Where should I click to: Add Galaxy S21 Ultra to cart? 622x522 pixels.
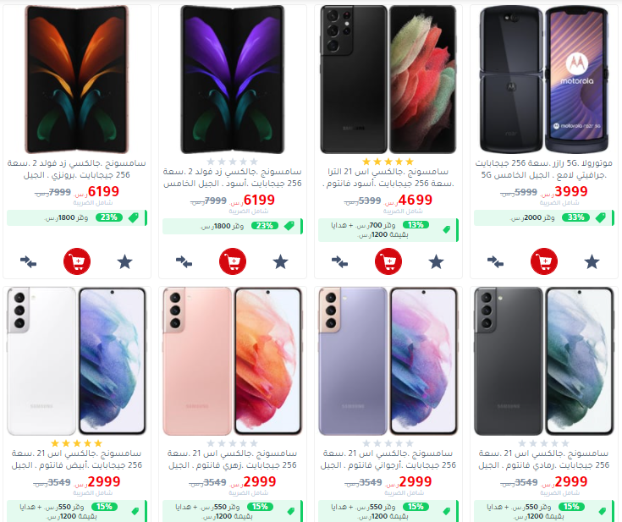388,261
